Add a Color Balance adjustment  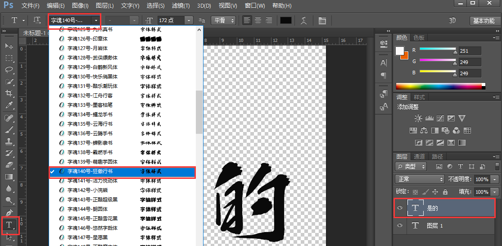point(424,130)
